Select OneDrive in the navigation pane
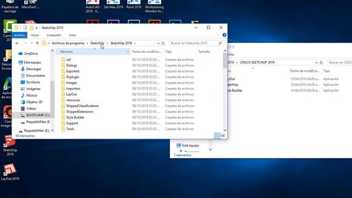Image resolution: width=352 pixels, height=198 pixels. (31, 54)
